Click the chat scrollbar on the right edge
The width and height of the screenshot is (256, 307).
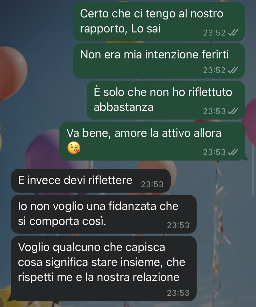(254, 169)
